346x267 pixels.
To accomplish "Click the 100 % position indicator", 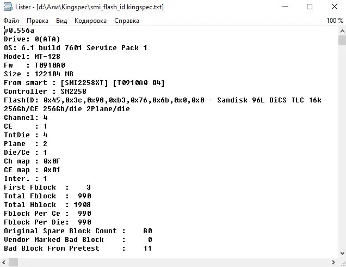I will 335,21.
